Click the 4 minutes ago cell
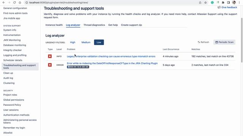This screenshot has height=136, width=243. pyautogui.click(x=170, y=56)
